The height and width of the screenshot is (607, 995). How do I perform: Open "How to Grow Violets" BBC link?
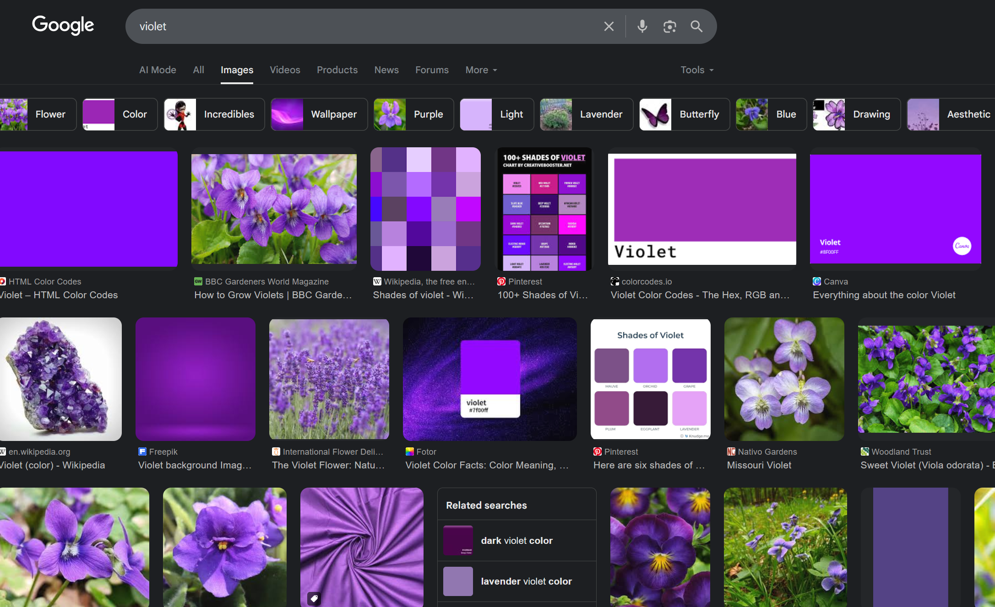(x=273, y=295)
